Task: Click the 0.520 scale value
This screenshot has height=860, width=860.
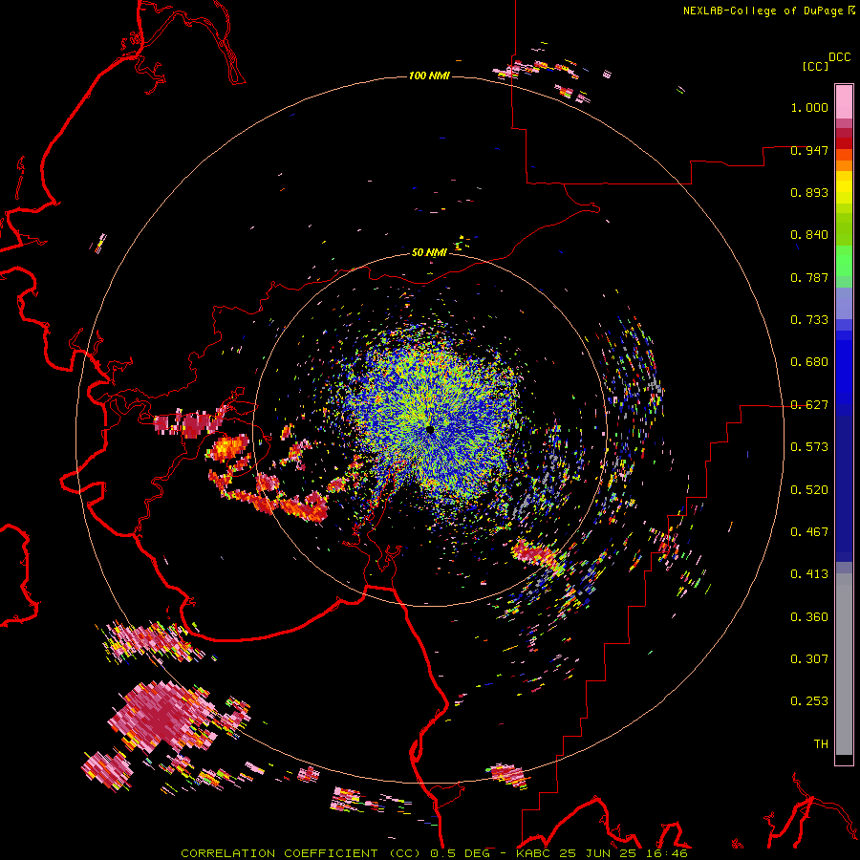Action: tap(809, 490)
